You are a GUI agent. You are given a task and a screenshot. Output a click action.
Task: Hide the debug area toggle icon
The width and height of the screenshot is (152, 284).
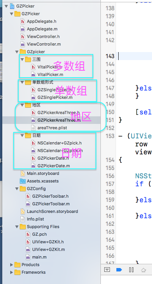pos(107,270)
